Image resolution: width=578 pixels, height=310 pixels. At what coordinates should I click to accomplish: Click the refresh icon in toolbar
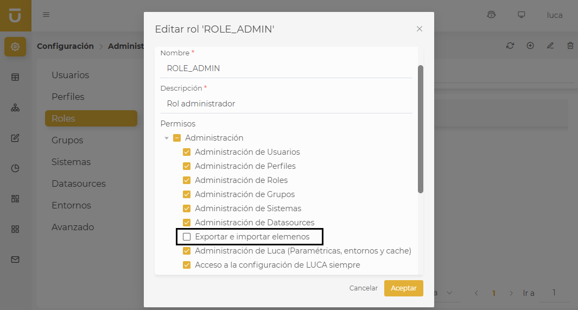[510, 46]
